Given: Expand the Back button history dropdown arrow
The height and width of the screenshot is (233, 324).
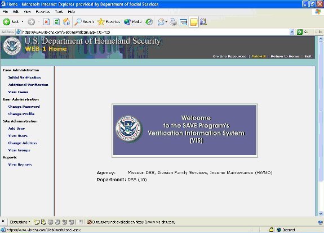Looking at the screenshot, I should point(23,21).
